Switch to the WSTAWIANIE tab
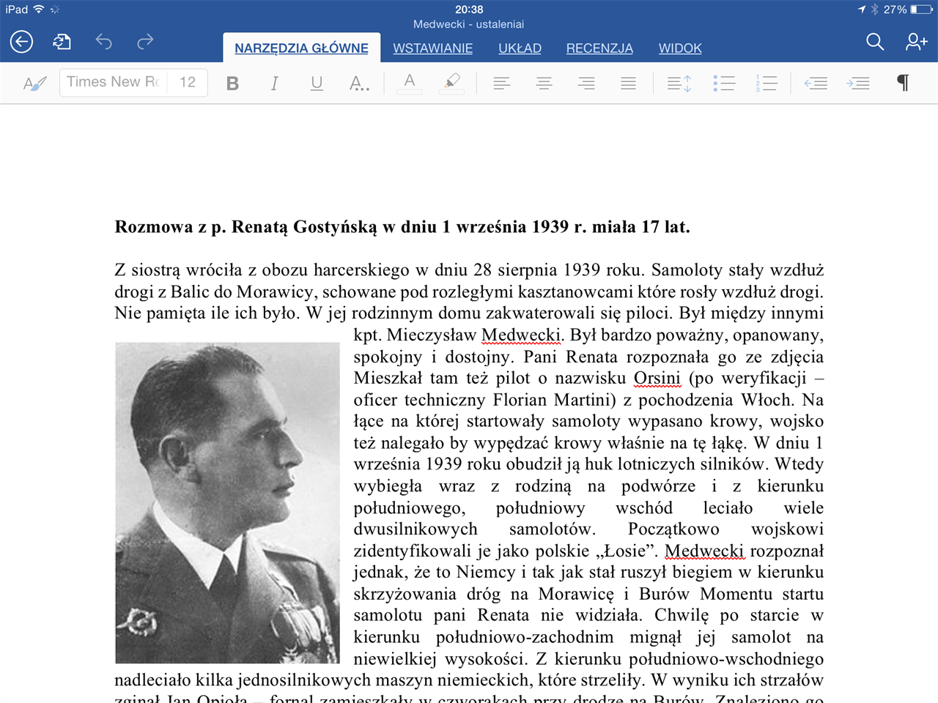 tap(432, 48)
